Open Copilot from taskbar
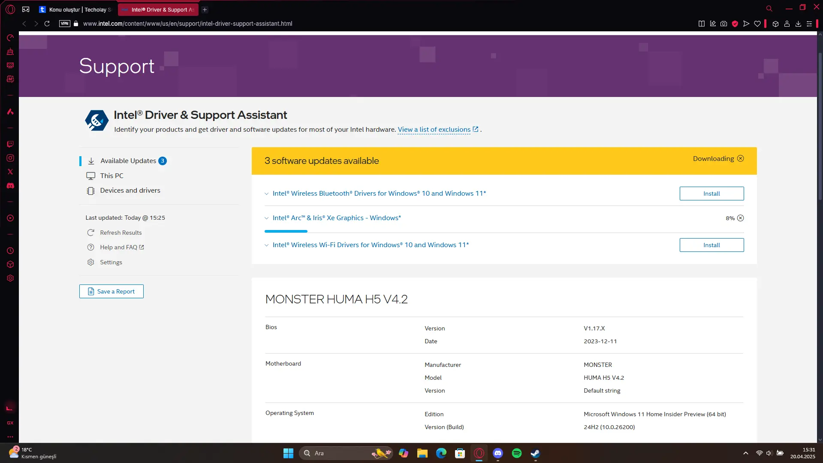 [x=404, y=453]
